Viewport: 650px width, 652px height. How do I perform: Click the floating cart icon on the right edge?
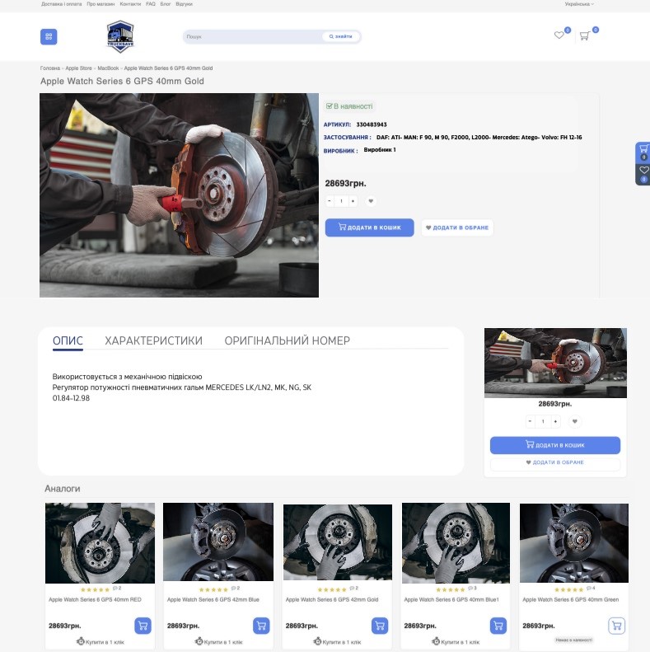coord(643,149)
